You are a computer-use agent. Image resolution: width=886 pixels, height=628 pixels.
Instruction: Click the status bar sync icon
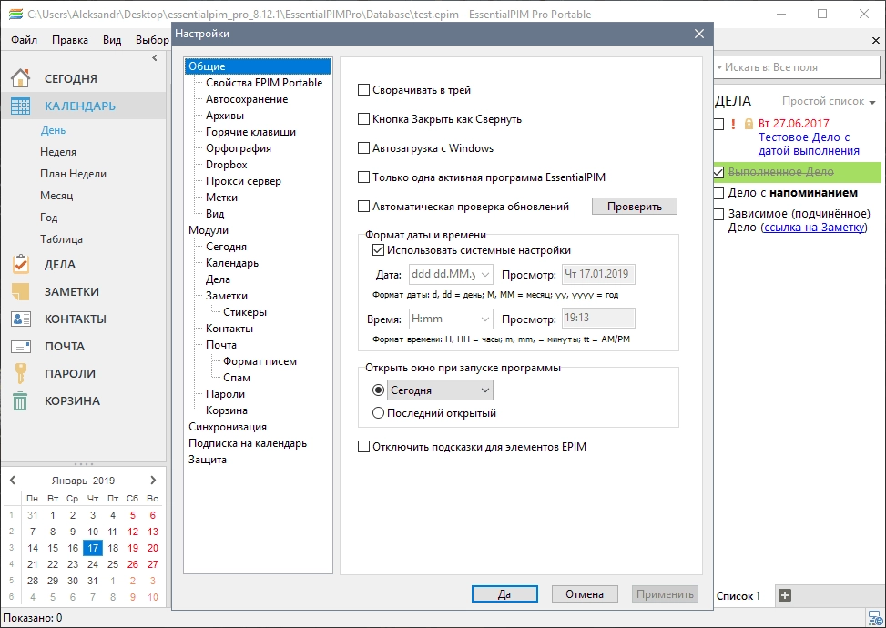(875, 618)
